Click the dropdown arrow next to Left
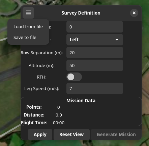This screenshot has height=146, width=149. click(117, 40)
